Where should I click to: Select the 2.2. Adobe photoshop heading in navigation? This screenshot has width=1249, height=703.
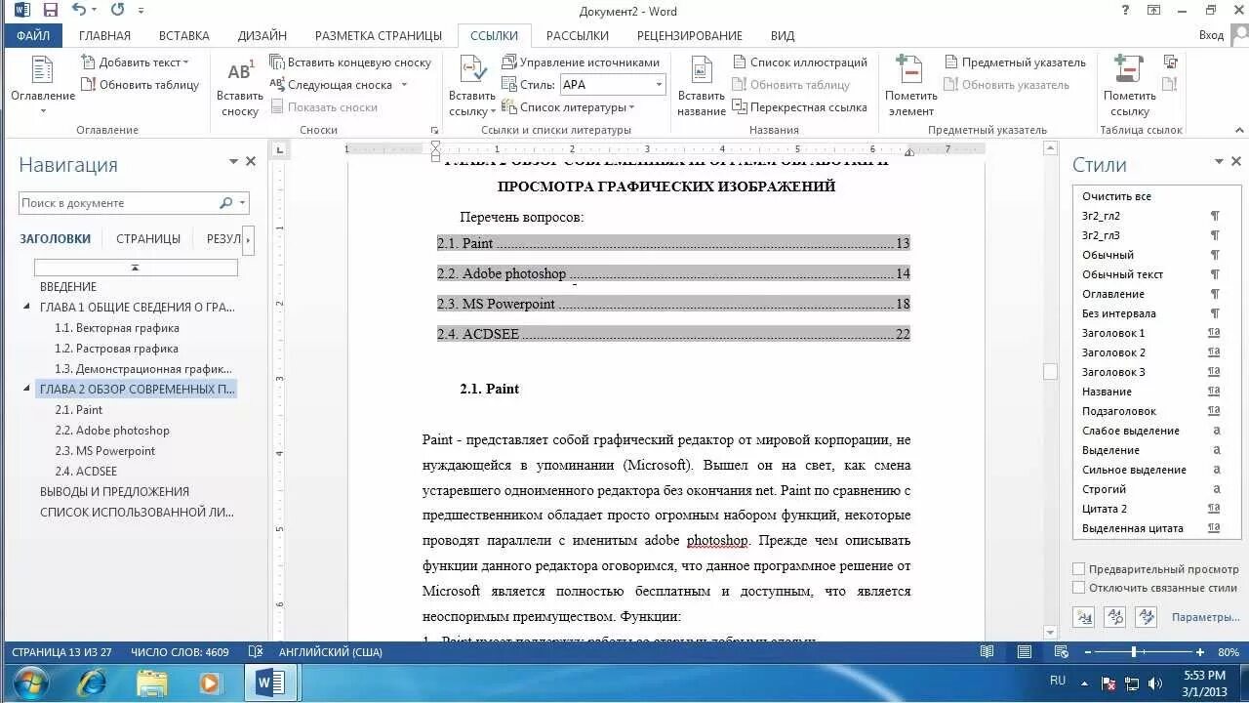pos(112,431)
